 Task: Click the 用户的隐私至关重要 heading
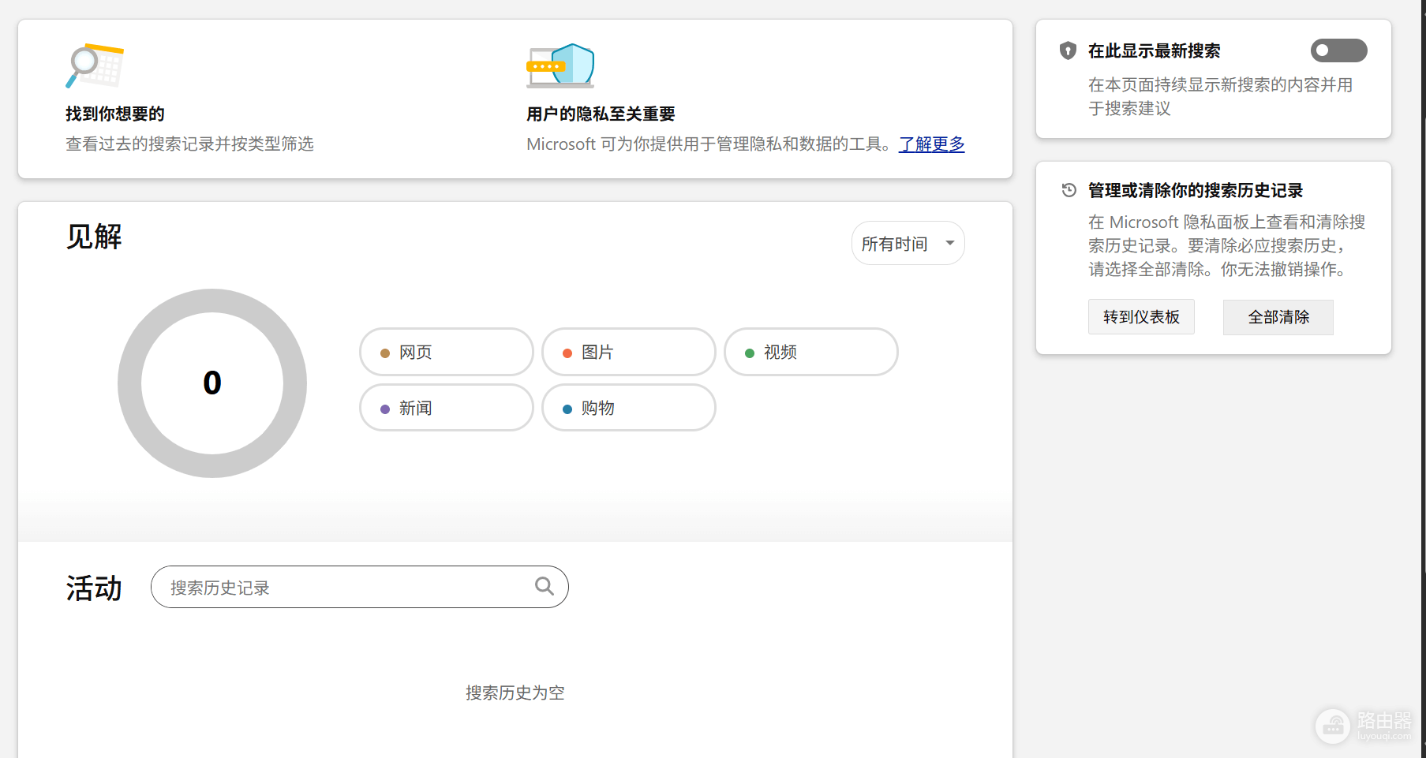(601, 114)
